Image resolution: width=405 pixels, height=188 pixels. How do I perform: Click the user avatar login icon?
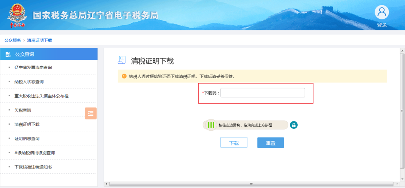point(382,12)
